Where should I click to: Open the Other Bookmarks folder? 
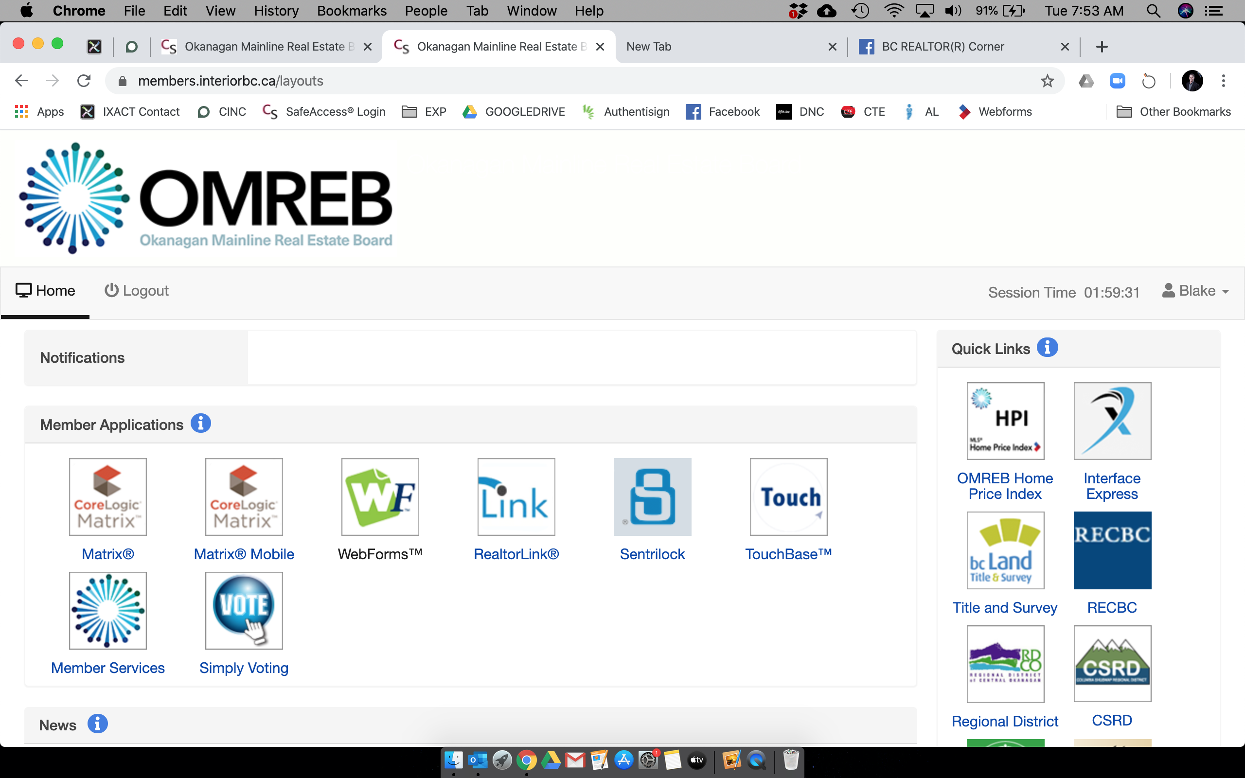(x=1174, y=112)
